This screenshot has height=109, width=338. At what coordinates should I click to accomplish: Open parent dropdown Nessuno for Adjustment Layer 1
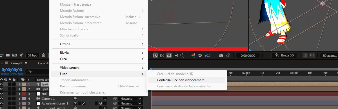coord(131,103)
